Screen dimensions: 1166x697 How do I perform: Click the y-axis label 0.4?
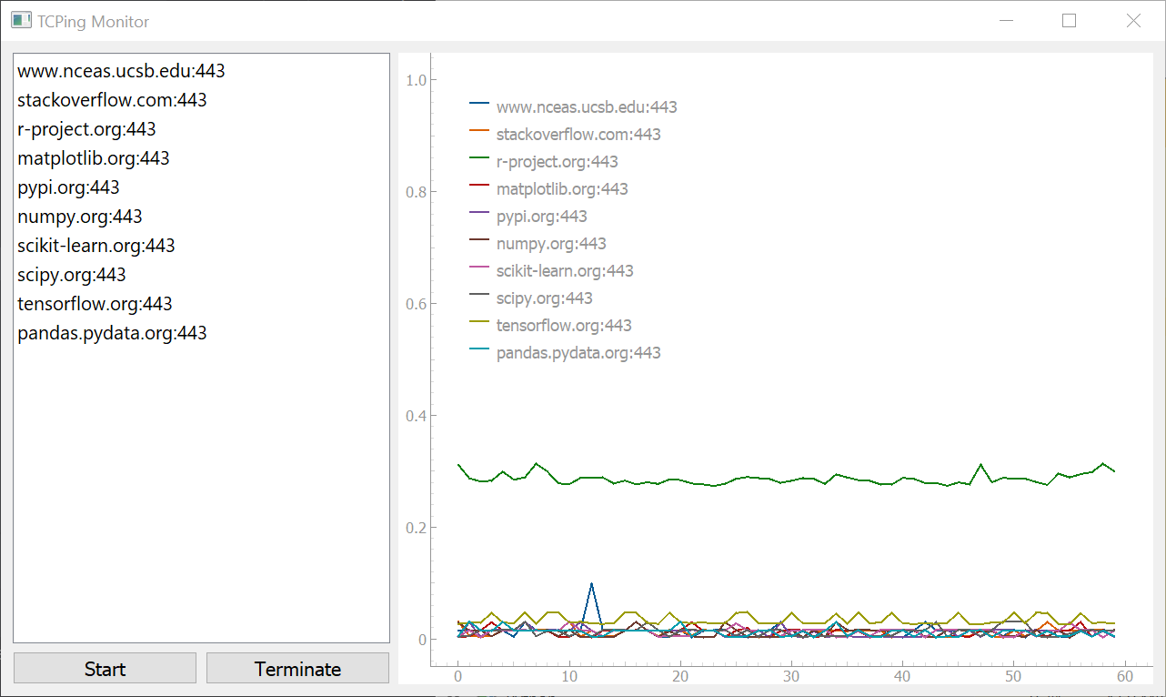[417, 416]
